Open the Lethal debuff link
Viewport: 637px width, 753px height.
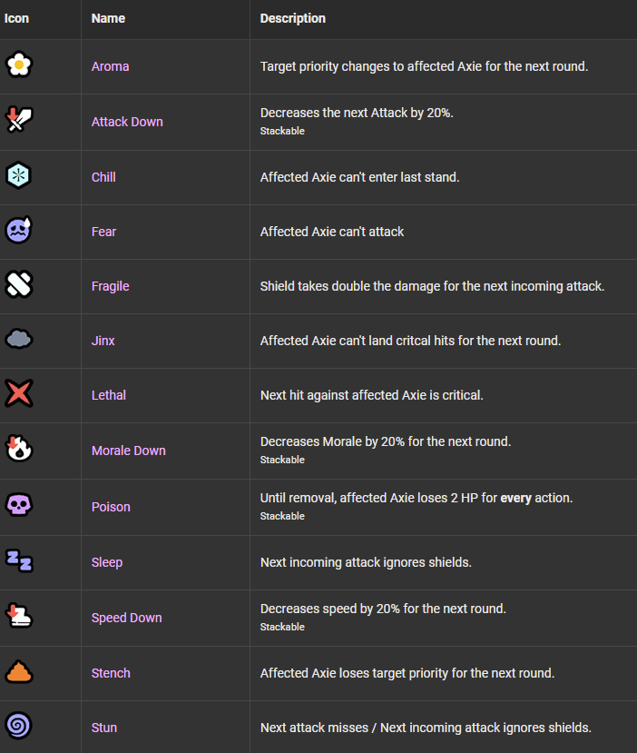pos(109,395)
